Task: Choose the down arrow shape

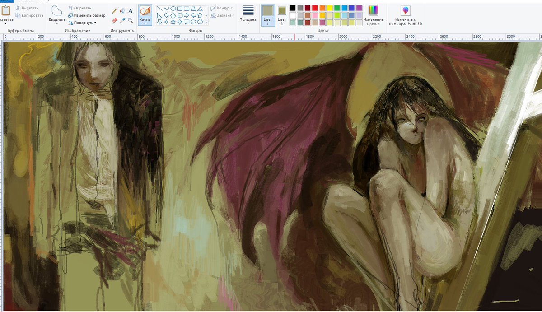Action: coord(159,22)
